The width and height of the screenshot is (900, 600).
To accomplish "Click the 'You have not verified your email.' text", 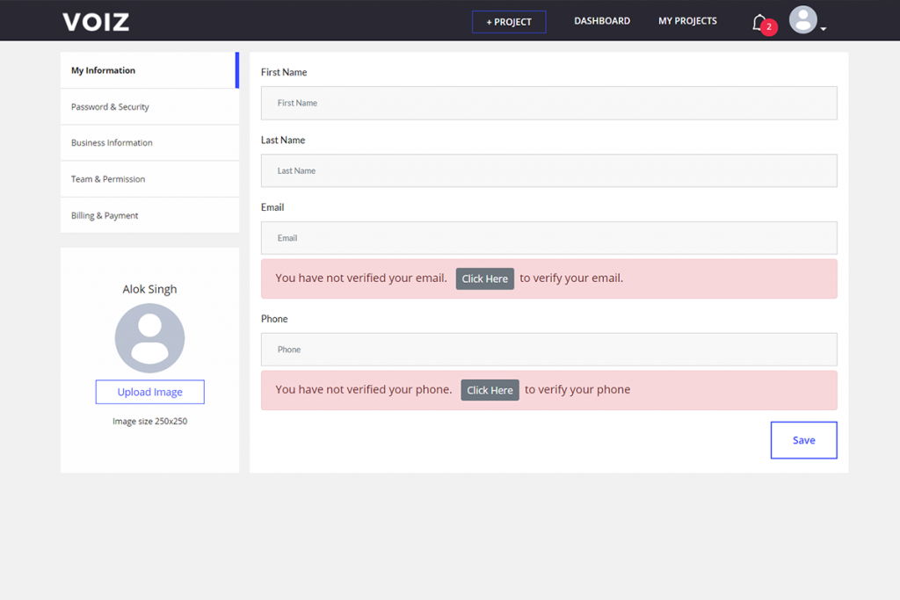I will pyautogui.click(x=361, y=278).
